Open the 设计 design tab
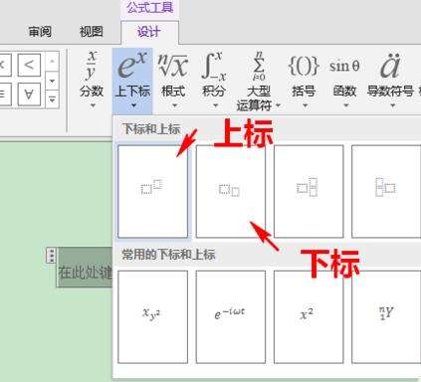Viewport: 421px width, 382px height. click(149, 32)
